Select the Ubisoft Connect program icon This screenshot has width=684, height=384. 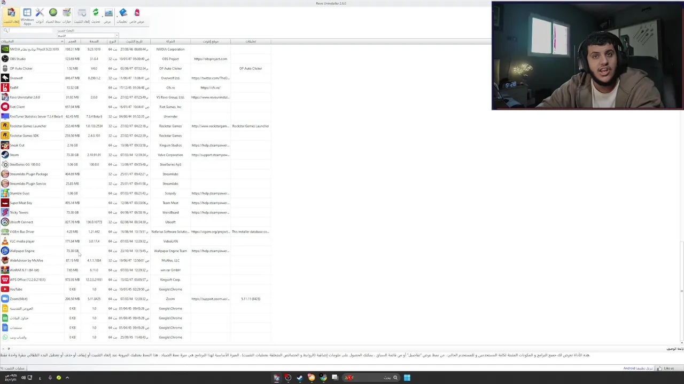click(5, 222)
